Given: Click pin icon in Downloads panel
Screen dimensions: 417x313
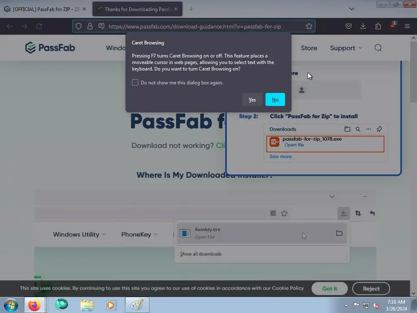Looking at the screenshot, I should 379,129.
